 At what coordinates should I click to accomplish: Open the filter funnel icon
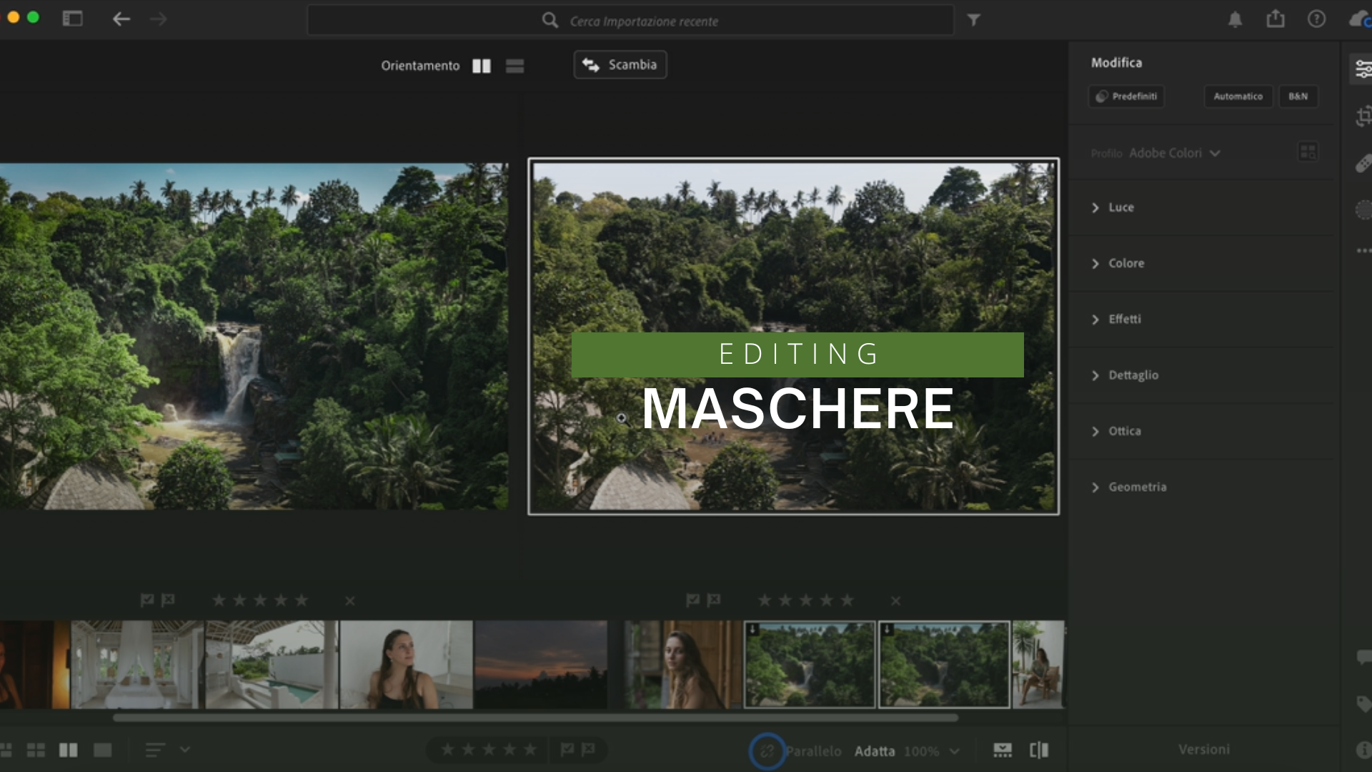point(973,20)
